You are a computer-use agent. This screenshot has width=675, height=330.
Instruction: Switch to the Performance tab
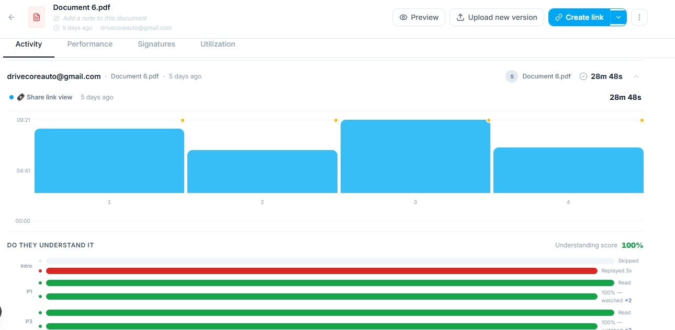coord(89,44)
